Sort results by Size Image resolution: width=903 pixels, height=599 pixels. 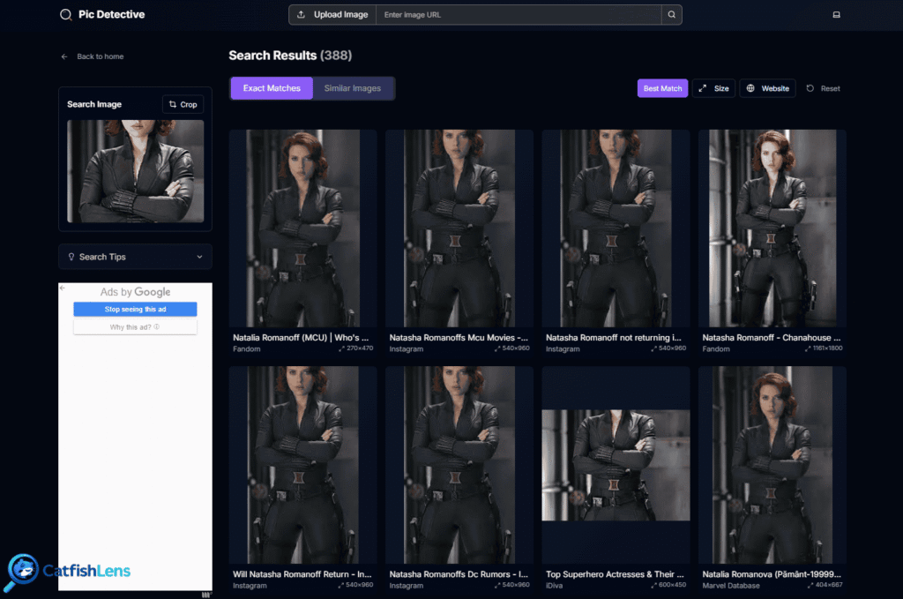coord(713,88)
